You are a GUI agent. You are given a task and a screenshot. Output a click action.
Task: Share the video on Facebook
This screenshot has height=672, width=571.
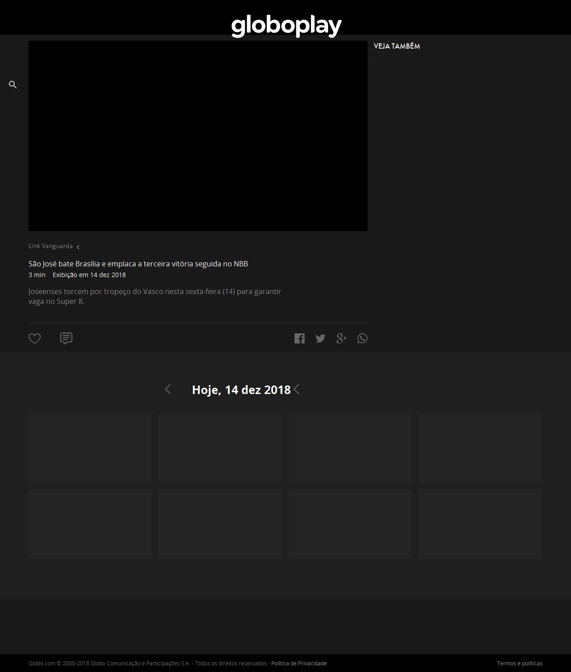(299, 339)
